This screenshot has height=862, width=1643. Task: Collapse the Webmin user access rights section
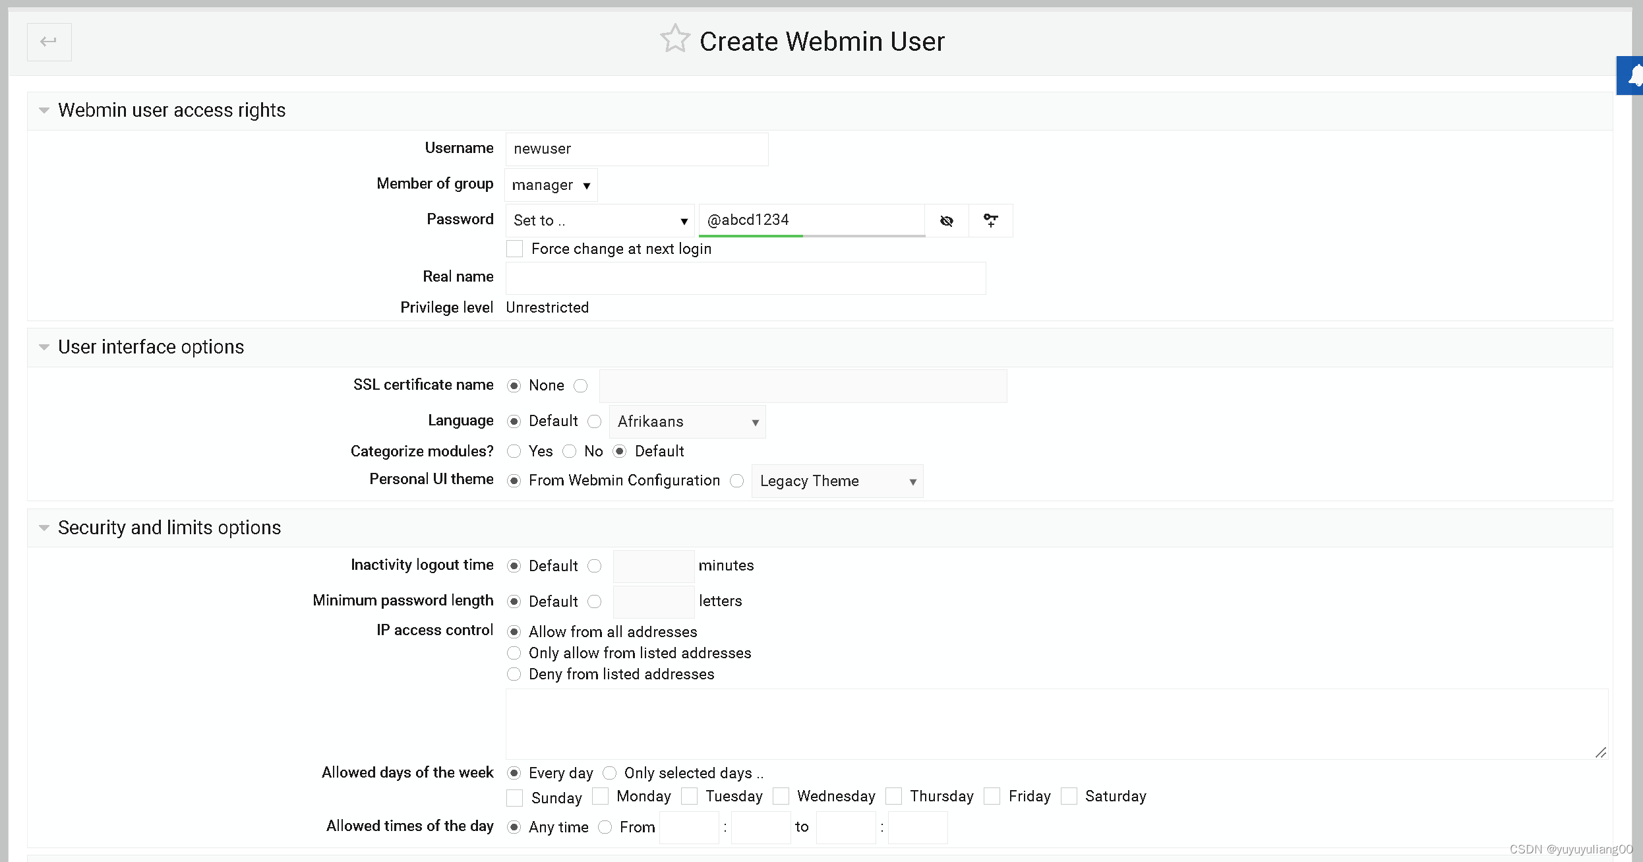pos(44,110)
